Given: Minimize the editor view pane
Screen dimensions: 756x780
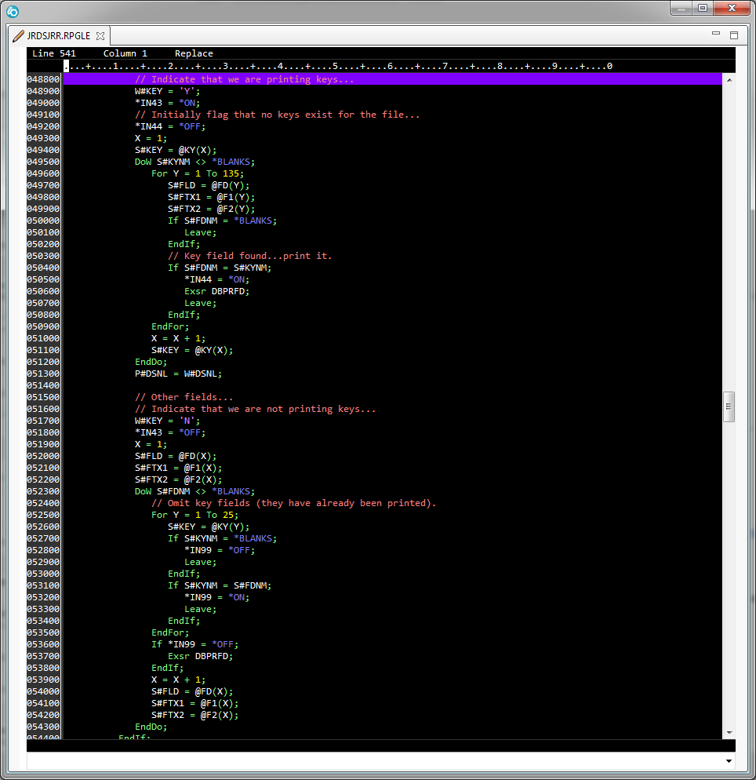Looking at the screenshot, I should coord(716,33).
